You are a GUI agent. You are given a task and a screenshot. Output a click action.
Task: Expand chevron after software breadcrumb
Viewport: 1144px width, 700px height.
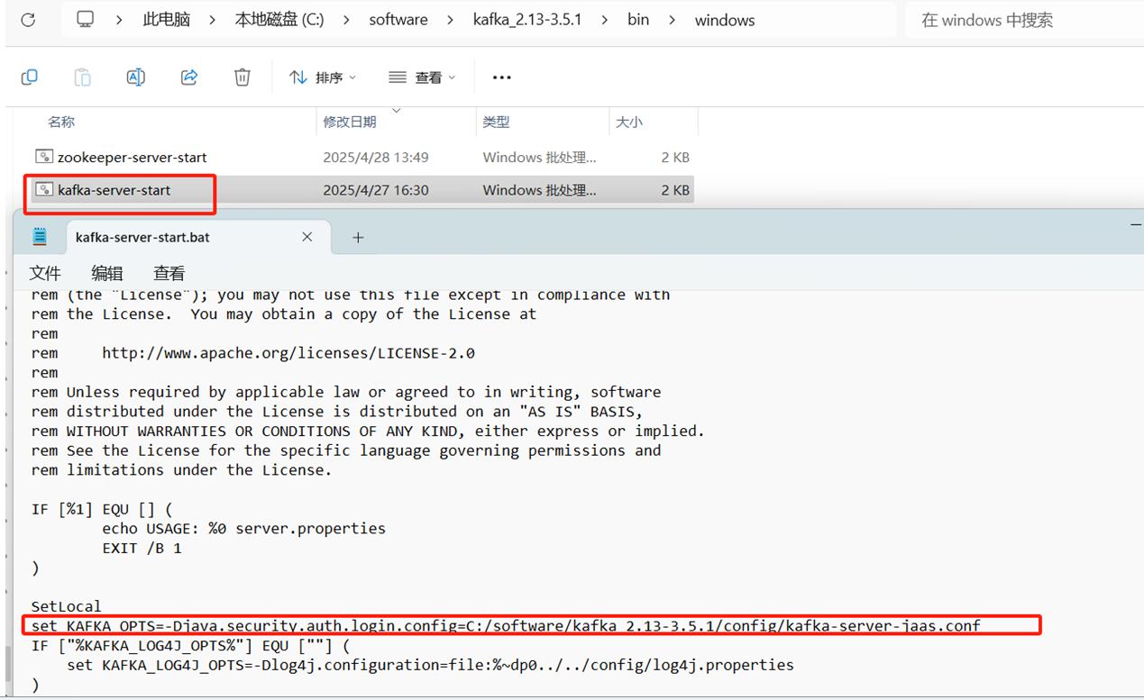point(450,19)
